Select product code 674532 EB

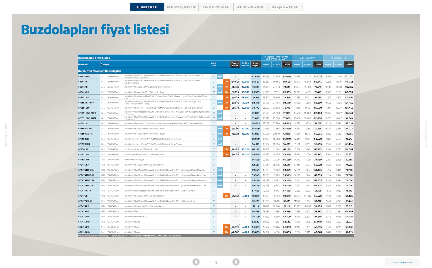tap(83, 154)
